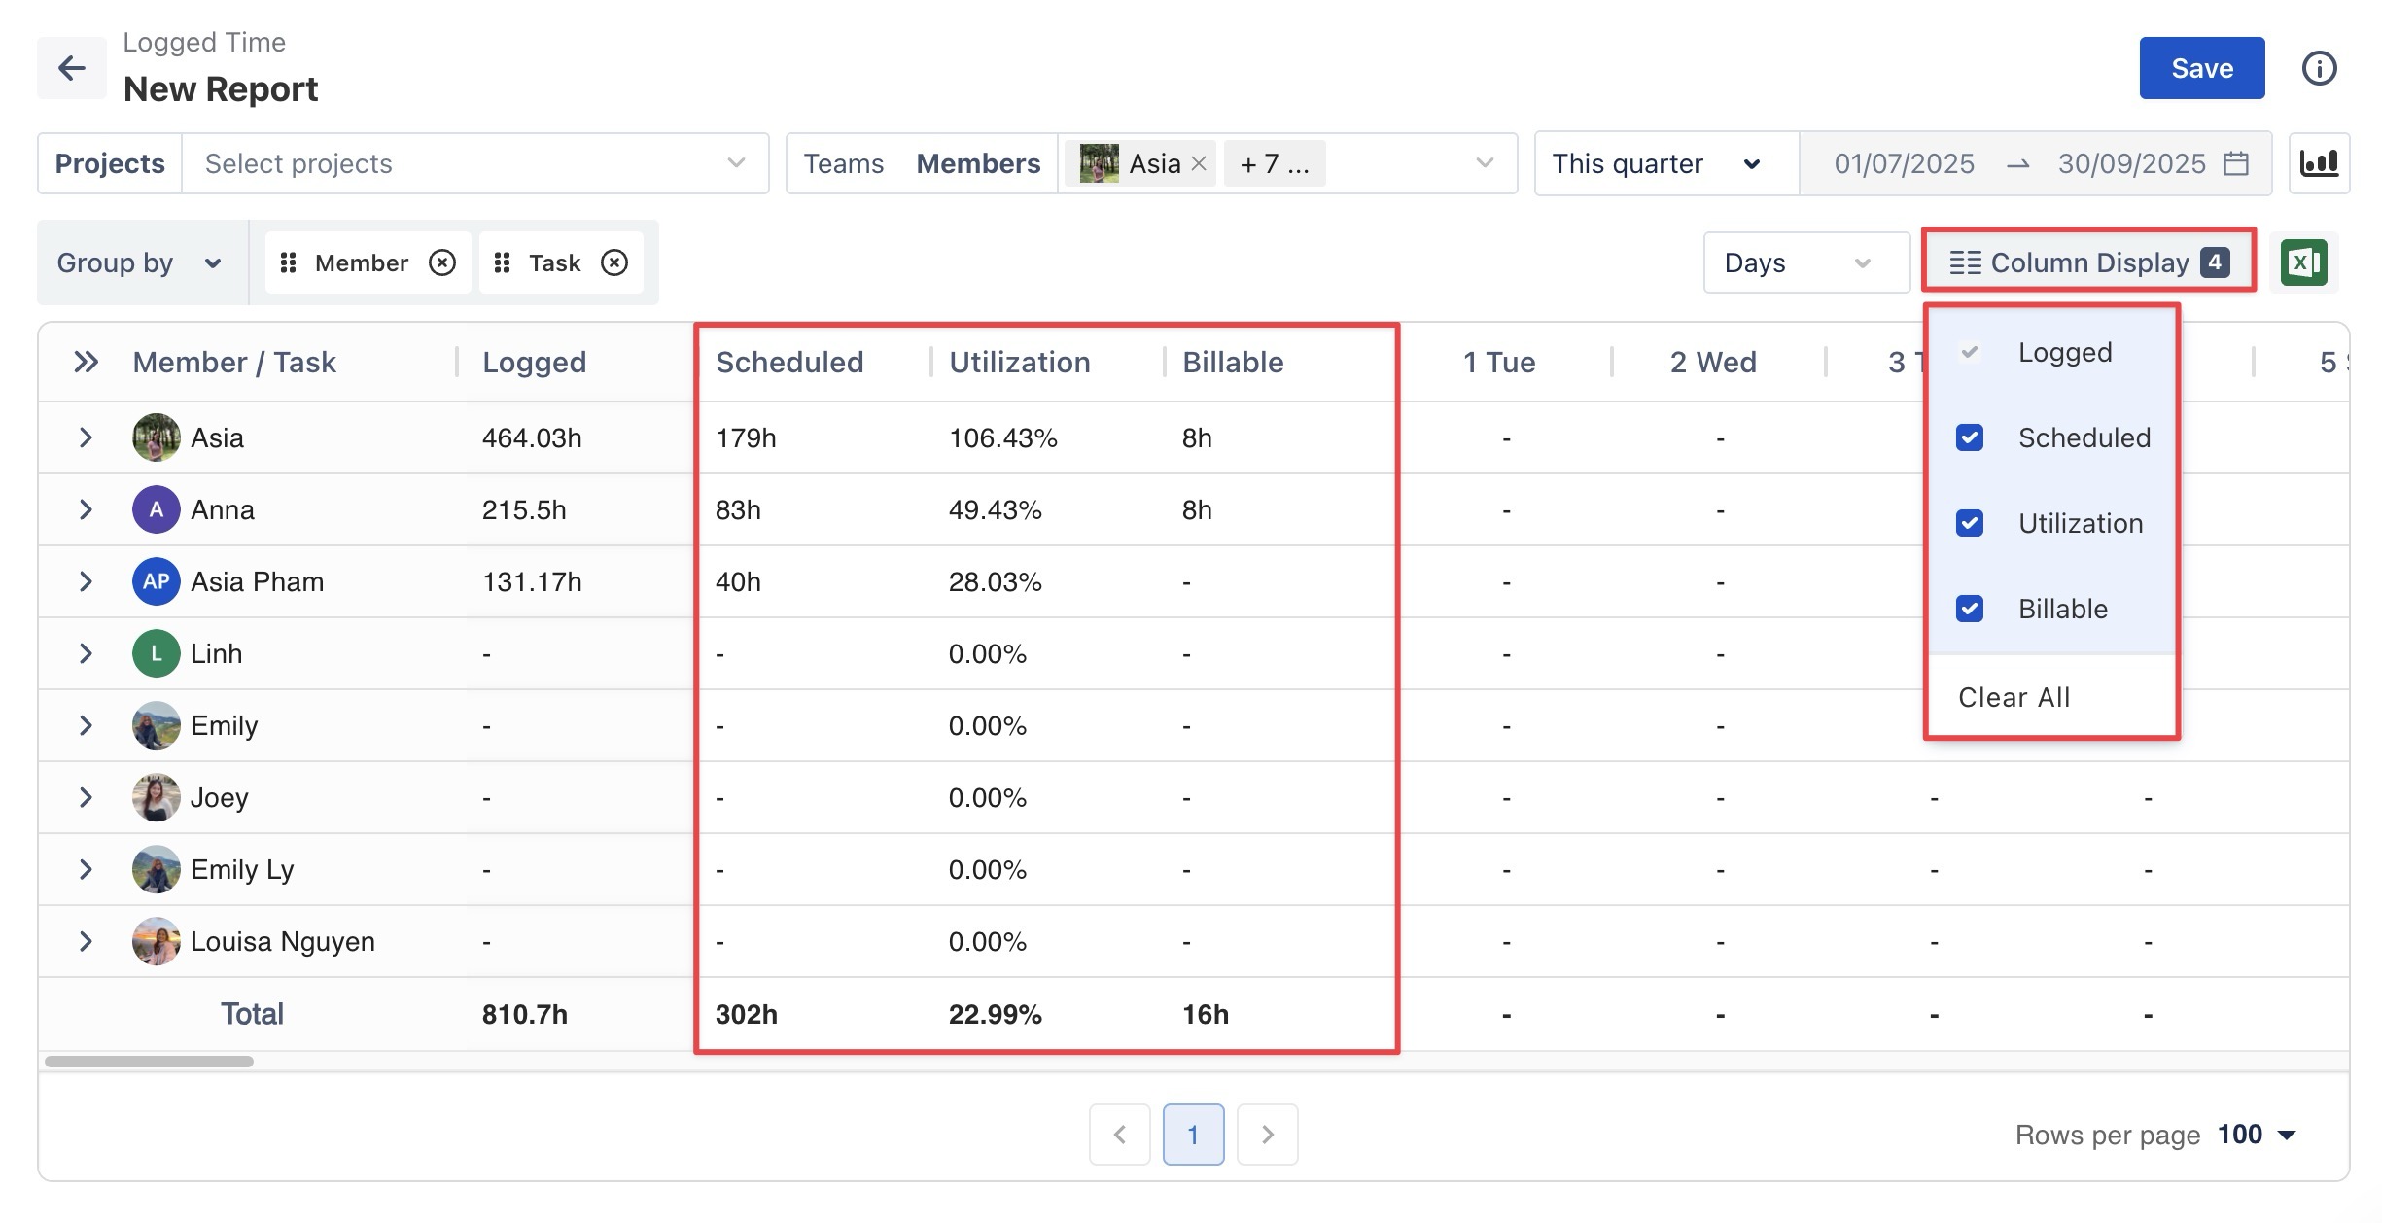The height and width of the screenshot is (1223, 2382).
Task: Remove the Member grouping chip
Action: click(x=442, y=262)
